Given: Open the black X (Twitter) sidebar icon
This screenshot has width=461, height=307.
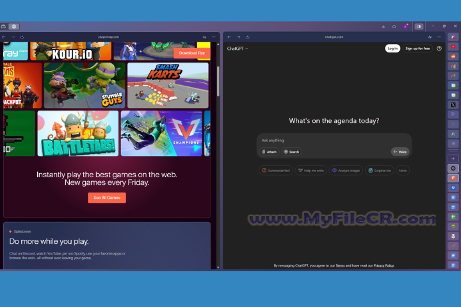Looking at the screenshot, I should coord(453,105).
